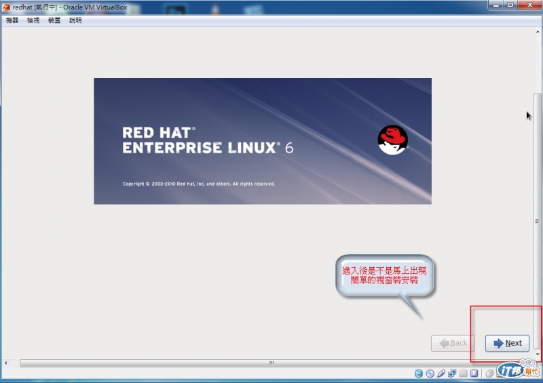Close the VirtualBox window
This screenshot has height=383, width=543.
click(x=530, y=5)
